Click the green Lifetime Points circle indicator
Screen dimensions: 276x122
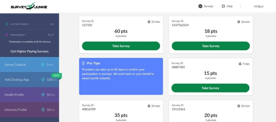7,24
